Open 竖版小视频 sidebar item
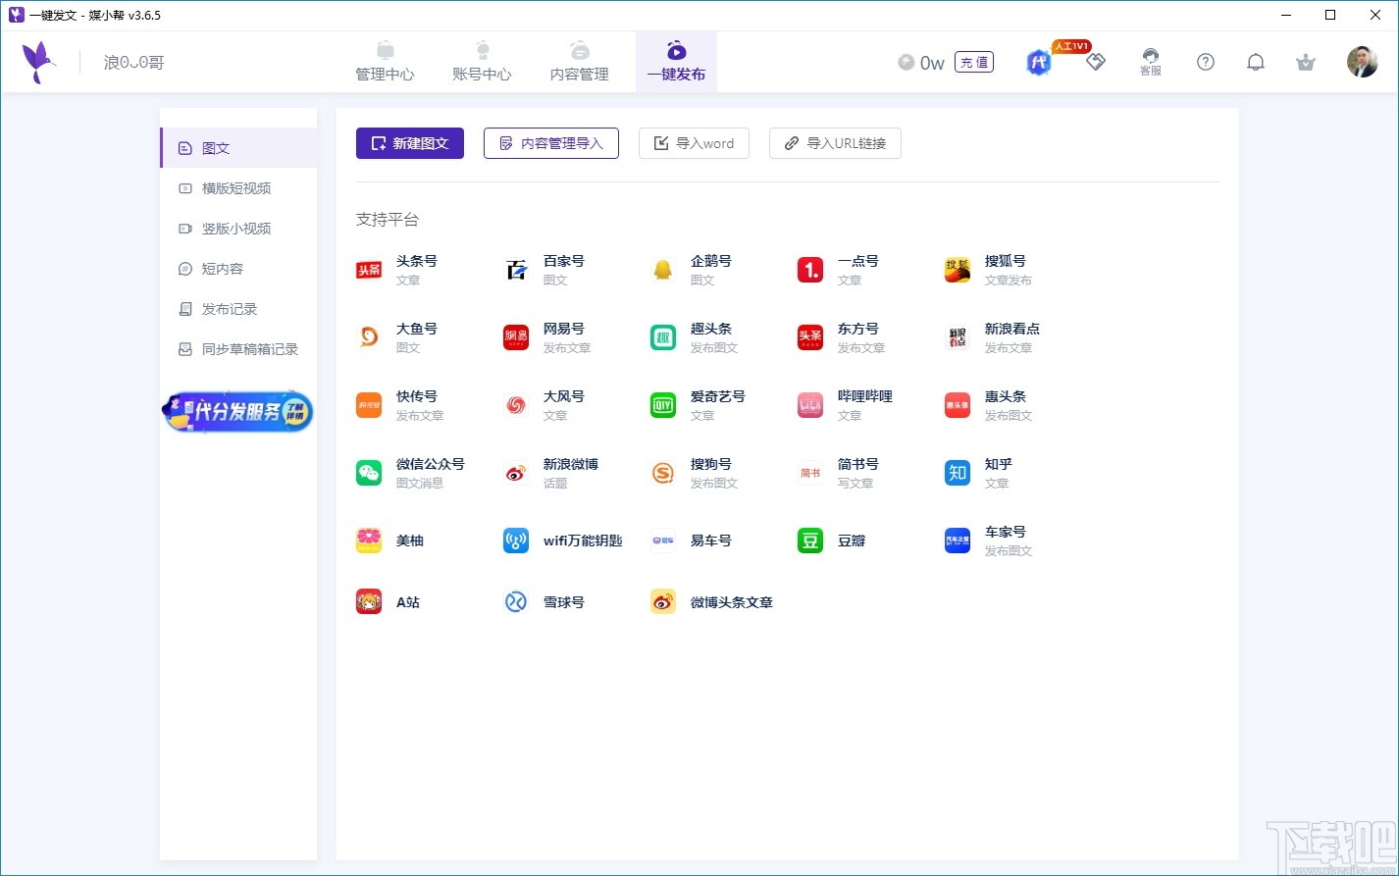The width and height of the screenshot is (1399, 876). (x=238, y=229)
